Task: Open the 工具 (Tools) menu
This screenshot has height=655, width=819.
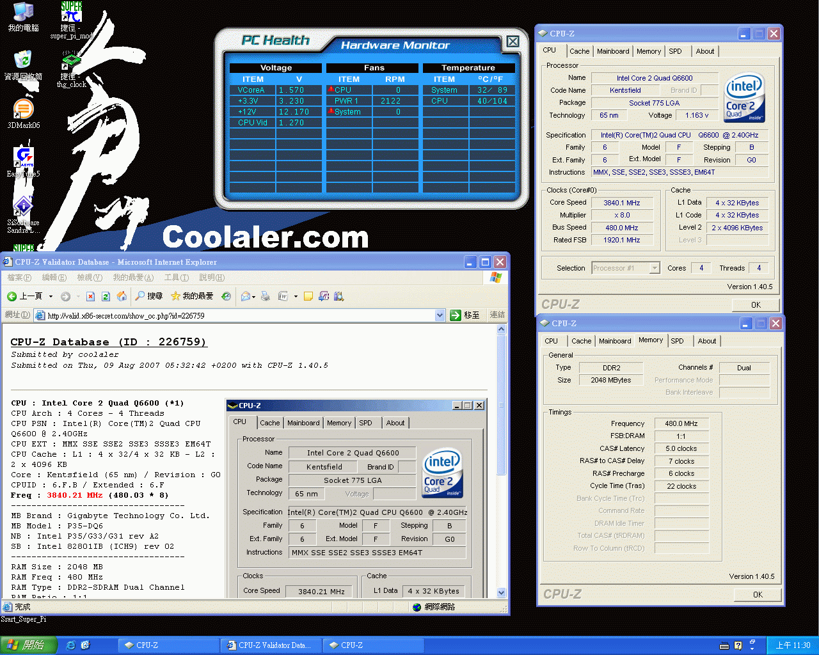Action: tap(177, 278)
